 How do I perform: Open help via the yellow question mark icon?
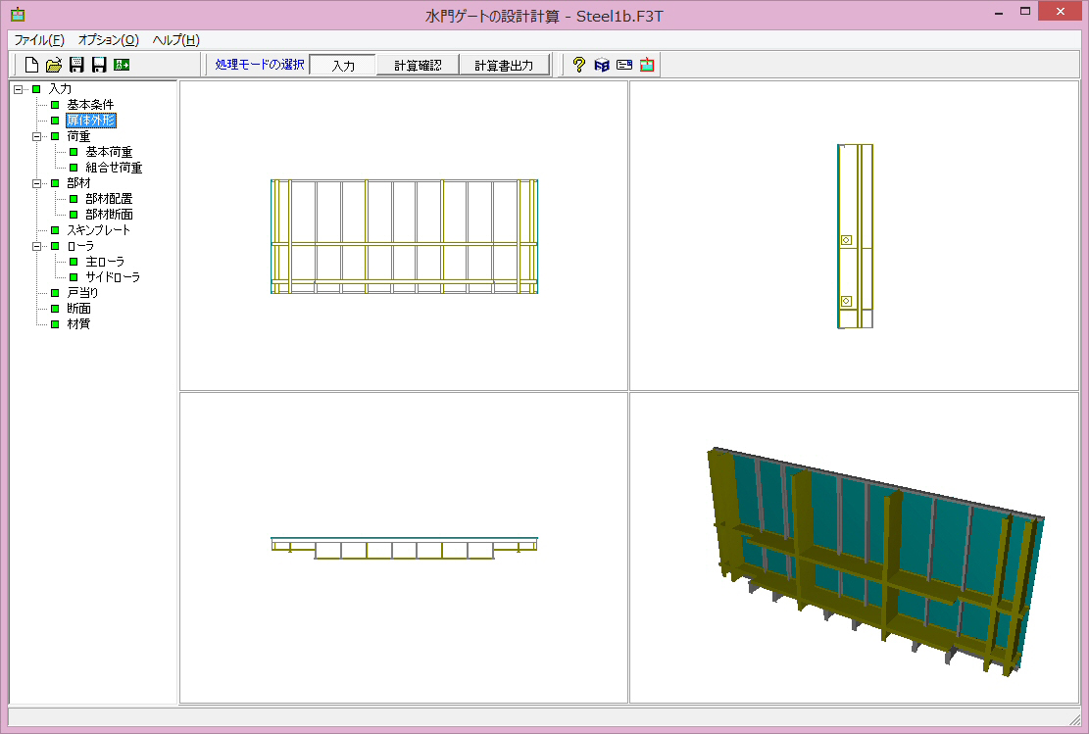tap(579, 65)
